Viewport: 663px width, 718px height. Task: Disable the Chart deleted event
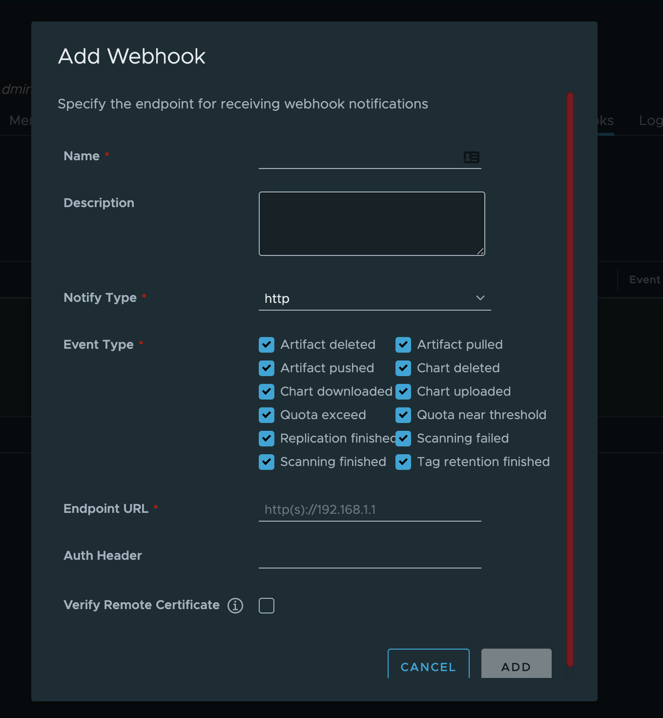pos(403,368)
